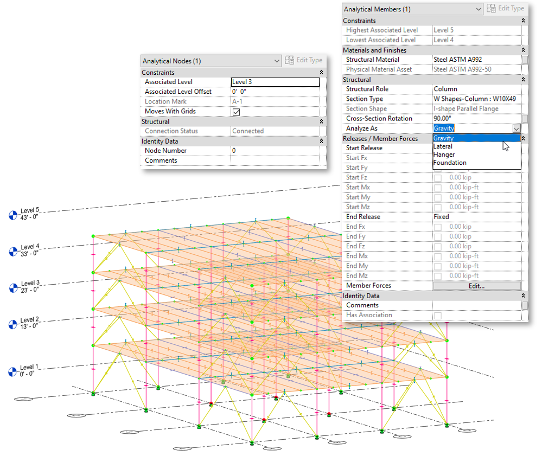
Task: Click the Lowest Associated Level value Level 4
Action: click(443, 40)
